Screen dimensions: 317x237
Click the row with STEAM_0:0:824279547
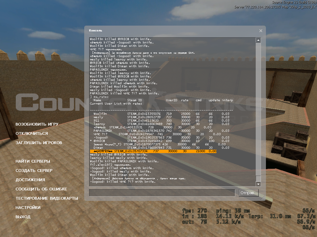coord(157,134)
